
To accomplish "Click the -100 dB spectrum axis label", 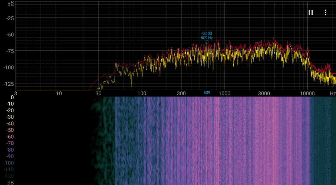I will point(9,67).
